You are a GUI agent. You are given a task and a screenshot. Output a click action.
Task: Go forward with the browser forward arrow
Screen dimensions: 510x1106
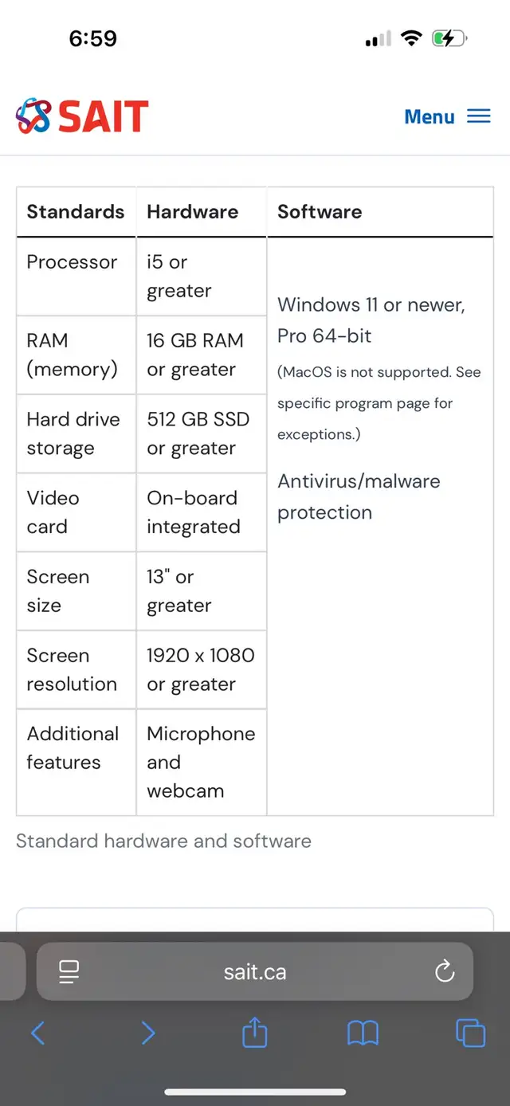[147, 1033]
